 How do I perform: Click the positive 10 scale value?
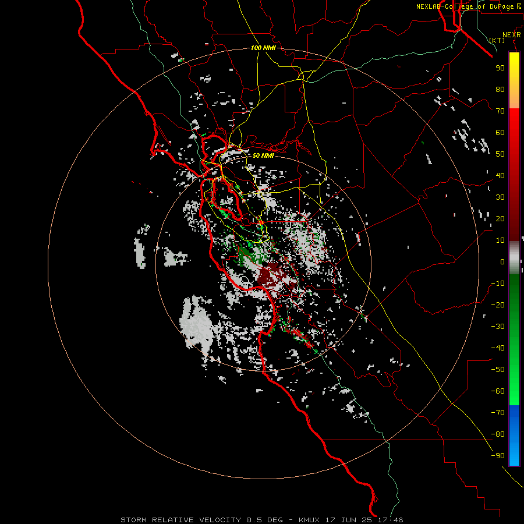click(x=500, y=240)
